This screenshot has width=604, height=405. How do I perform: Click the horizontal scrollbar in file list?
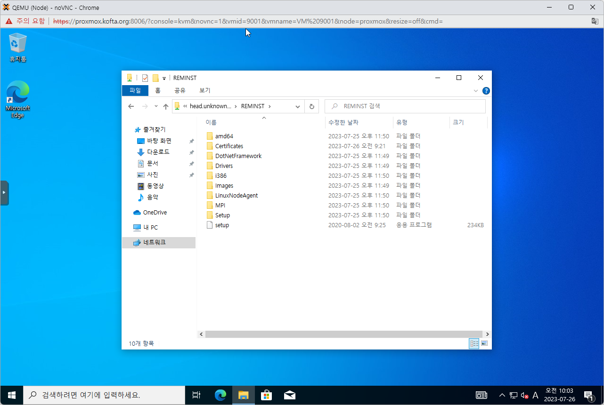(x=344, y=334)
